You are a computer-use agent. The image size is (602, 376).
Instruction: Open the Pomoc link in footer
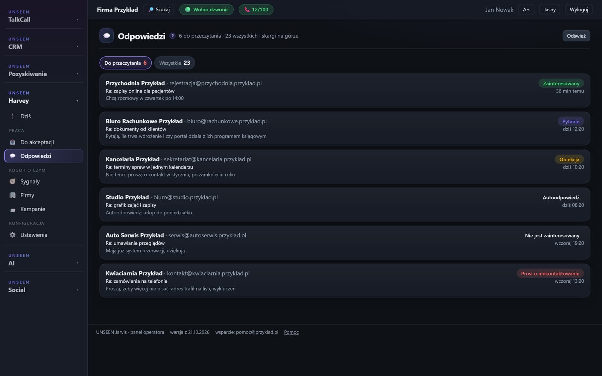coord(291,332)
